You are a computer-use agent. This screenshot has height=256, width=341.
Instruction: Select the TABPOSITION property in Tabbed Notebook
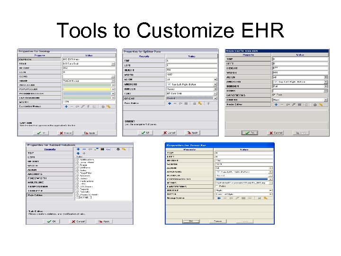[x=50, y=187]
